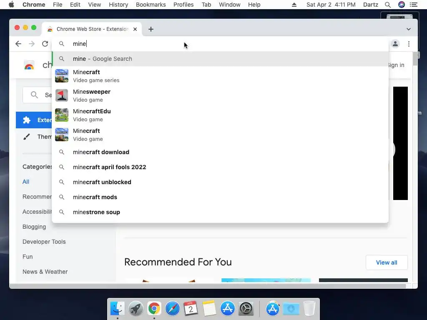427x320 pixels.
Task: Open the Blogging category
Action: pyautogui.click(x=34, y=227)
